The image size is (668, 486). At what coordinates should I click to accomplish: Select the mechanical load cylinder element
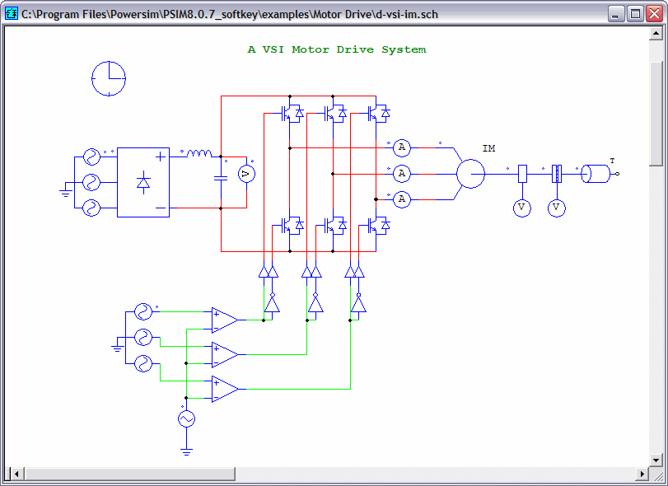[x=596, y=174]
